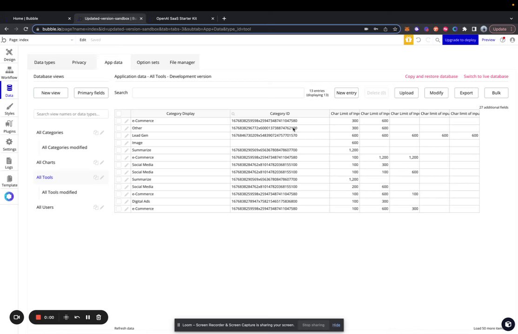Copy the All Categories view
Image resolution: width=518 pixels, height=334 pixels.
pyautogui.click(x=96, y=133)
